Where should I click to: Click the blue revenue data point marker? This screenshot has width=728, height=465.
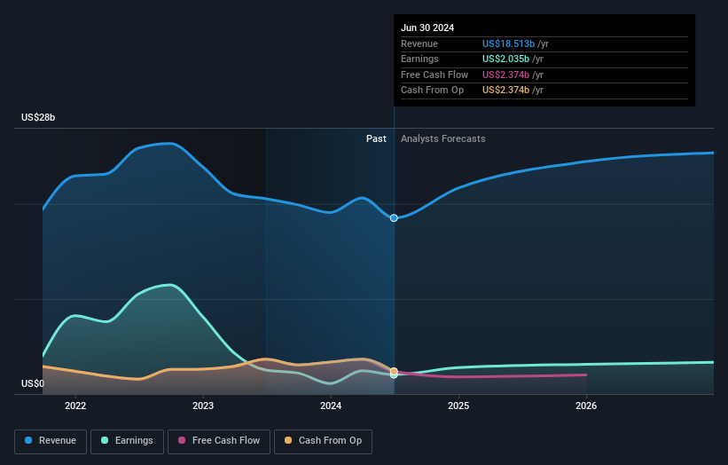pyautogui.click(x=394, y=218)
